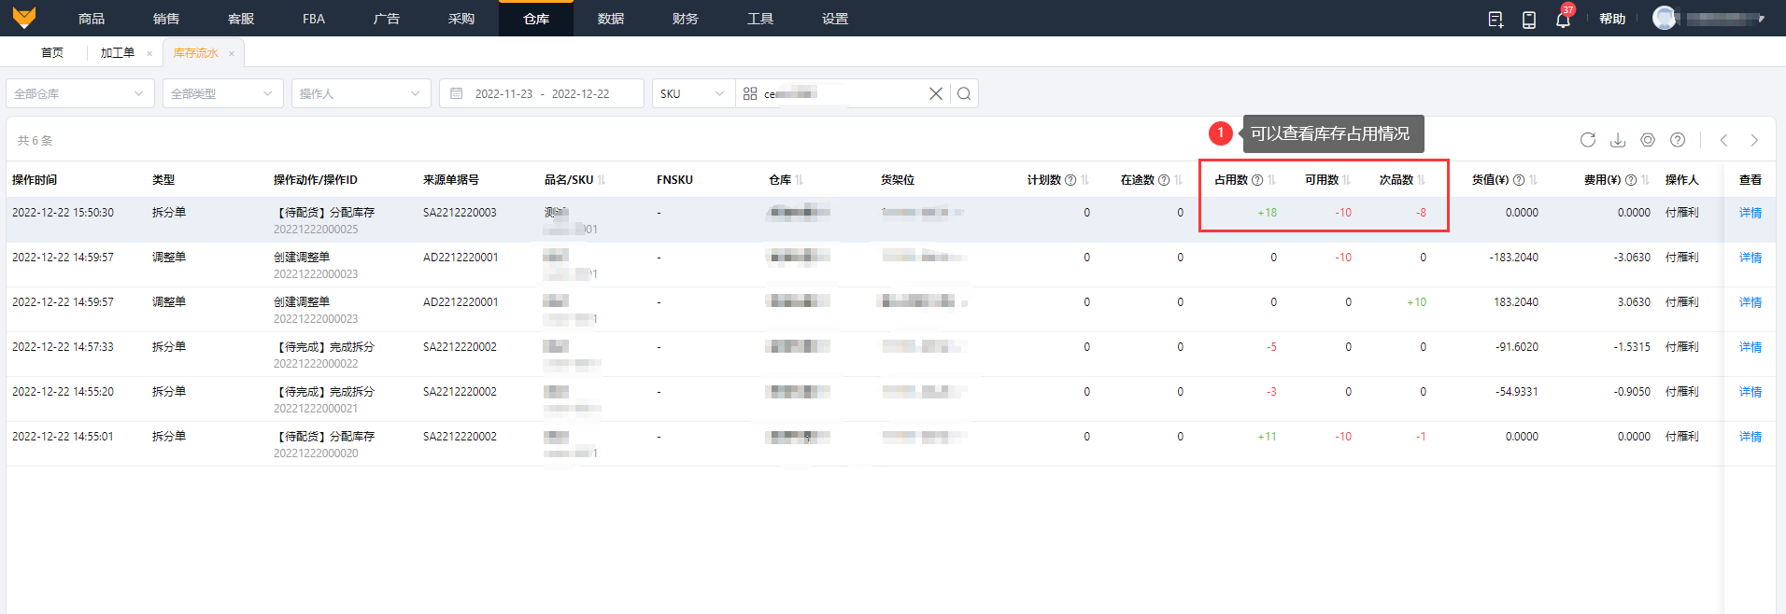The width and height of the screenshot is (1786, 614).
Task: Open the mobile device icon in header
Action: 1529,20
